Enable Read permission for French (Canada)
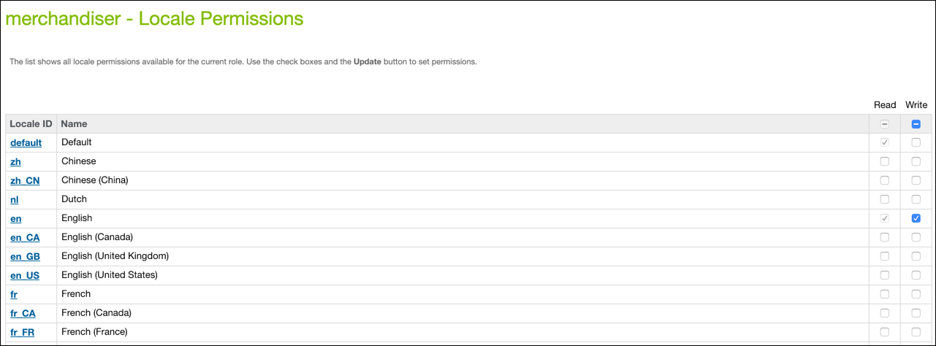The image size is (936, 346). click(885, 313)
